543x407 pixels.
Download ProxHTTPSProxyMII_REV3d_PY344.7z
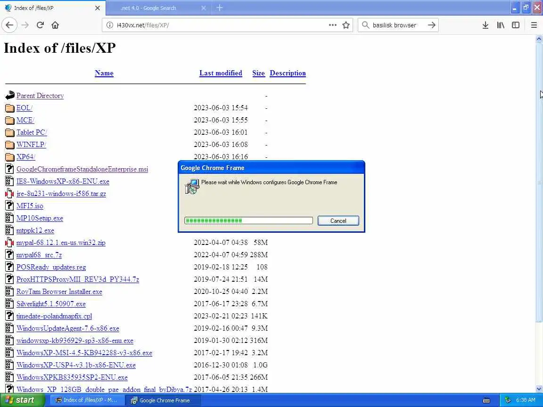pos(78,279)
